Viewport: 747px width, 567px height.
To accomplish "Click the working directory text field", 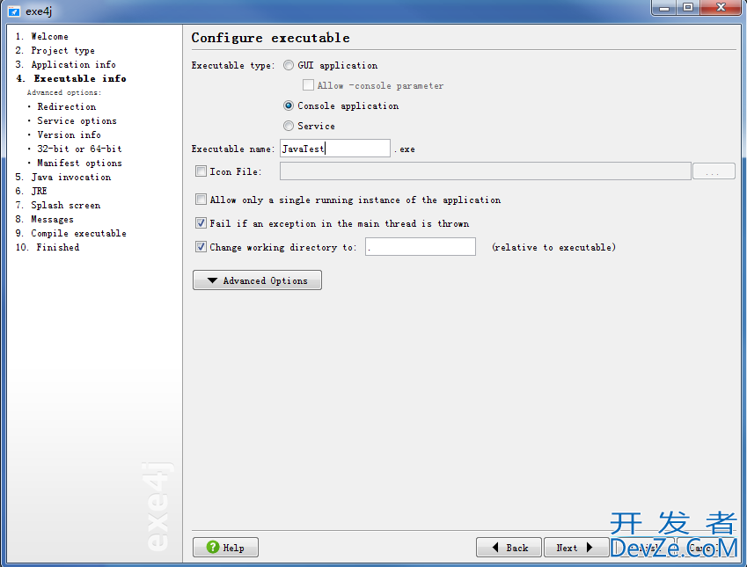I will (x=421, y=247).
